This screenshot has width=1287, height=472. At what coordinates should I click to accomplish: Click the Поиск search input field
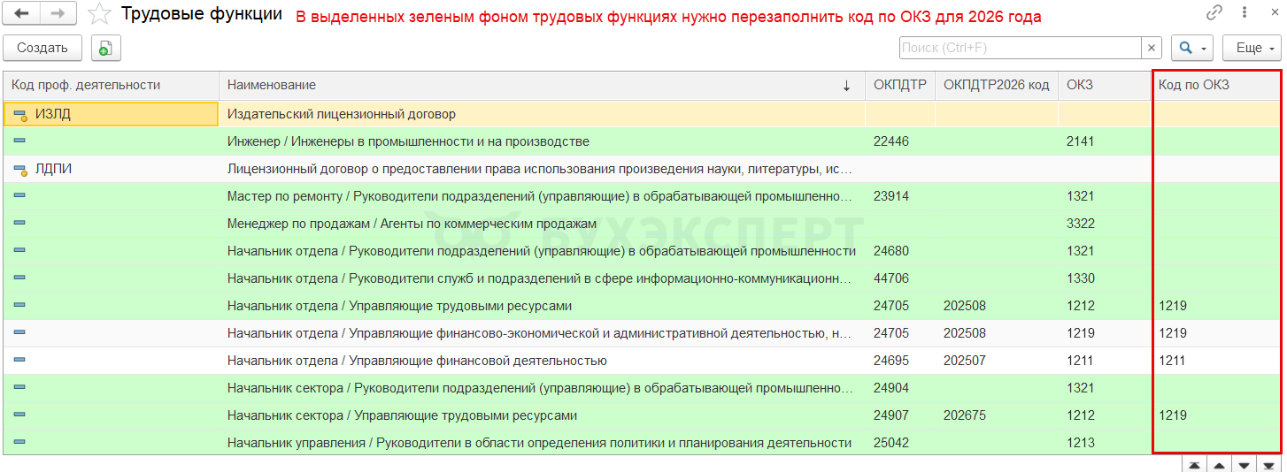(x=1020, y=48)
